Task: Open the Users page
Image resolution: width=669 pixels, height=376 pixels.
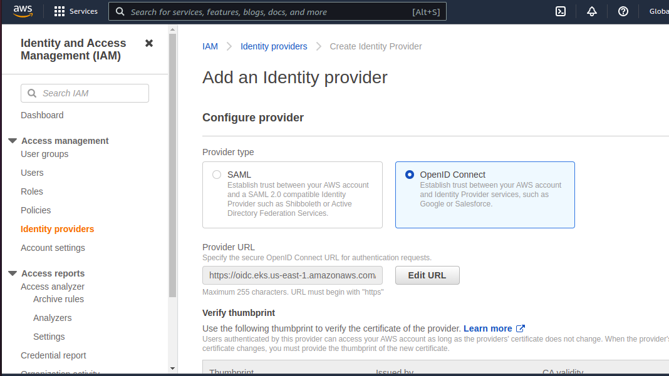Action: 32,173
